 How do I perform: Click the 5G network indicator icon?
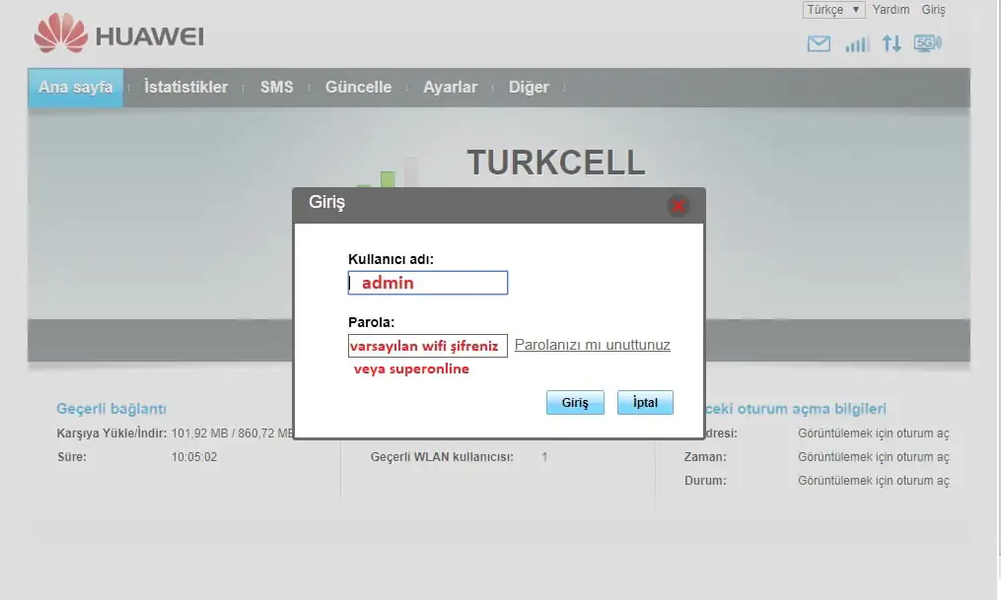point(925,43)
